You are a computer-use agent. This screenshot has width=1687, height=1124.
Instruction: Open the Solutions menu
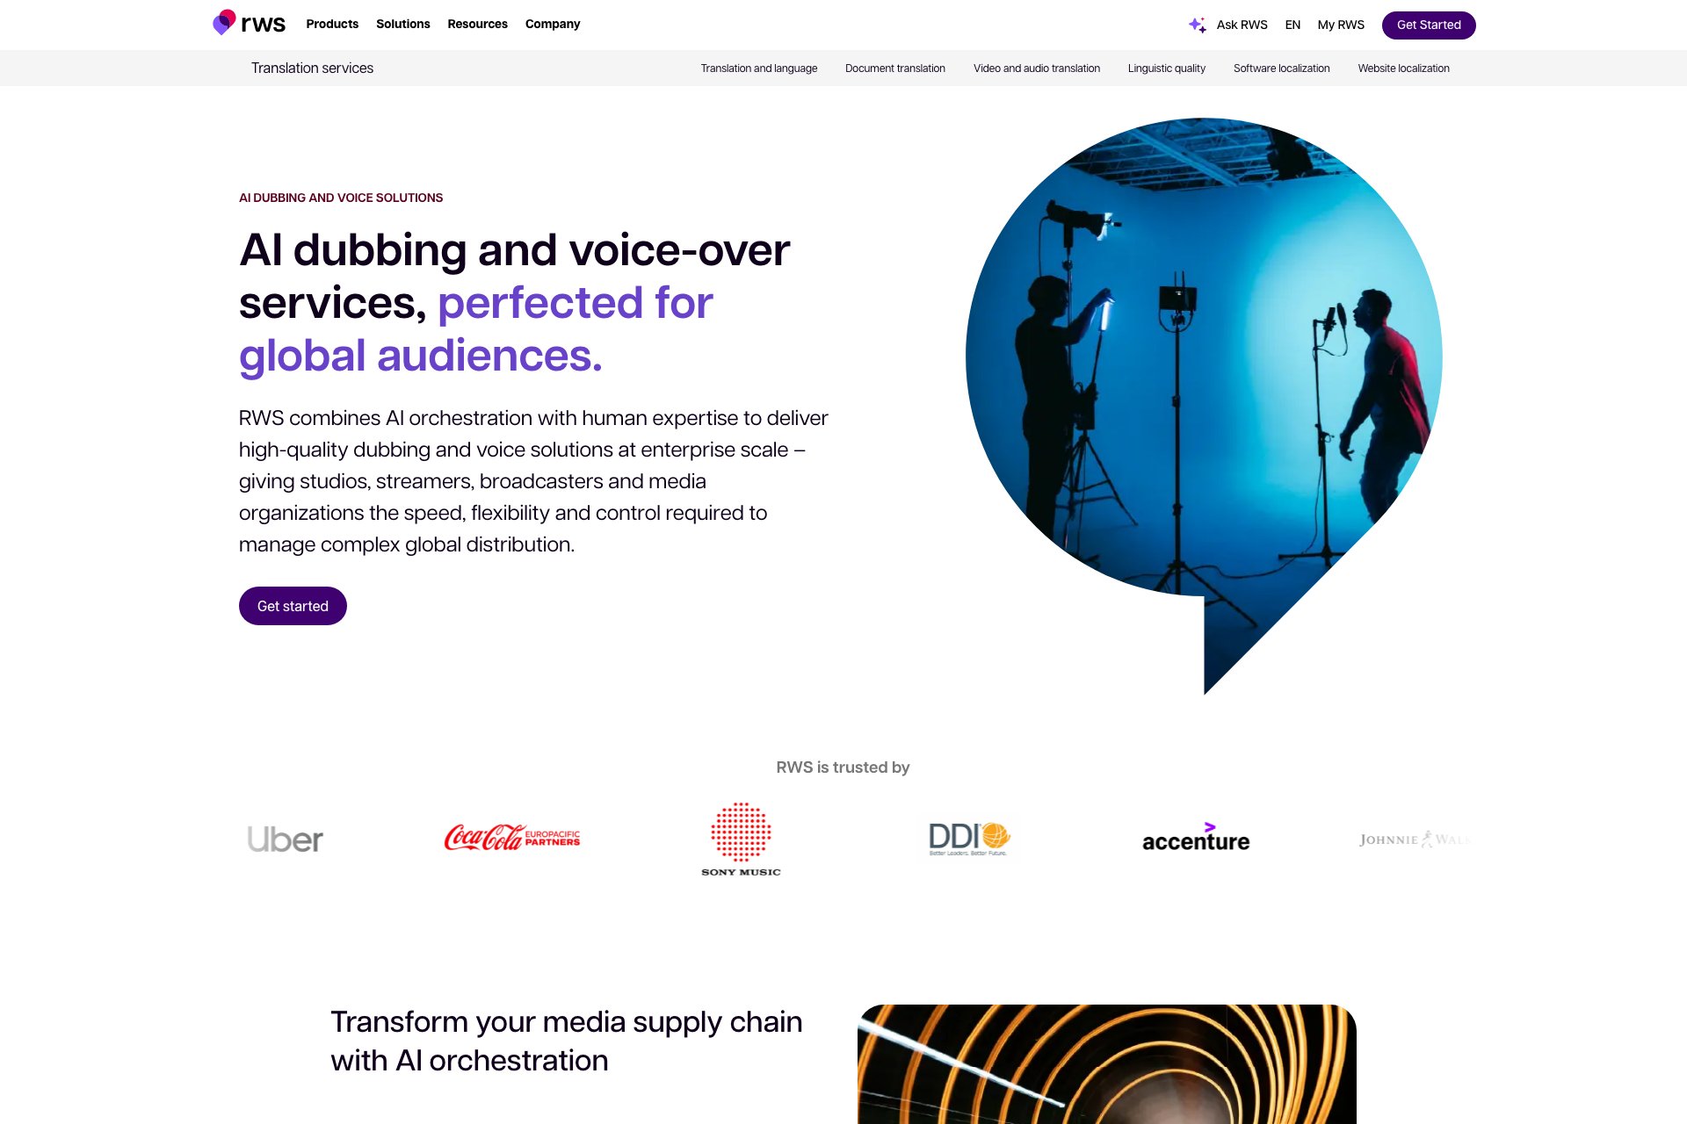click(x=403, y=24)
